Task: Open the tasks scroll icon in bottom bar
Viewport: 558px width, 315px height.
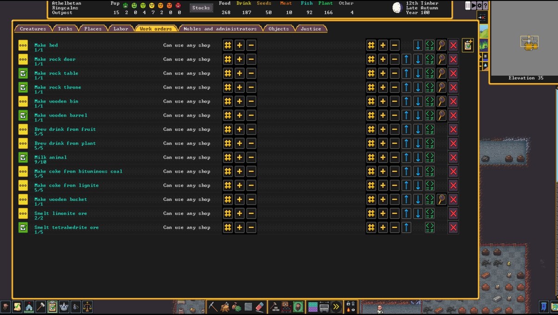Action: click(17, 307)
